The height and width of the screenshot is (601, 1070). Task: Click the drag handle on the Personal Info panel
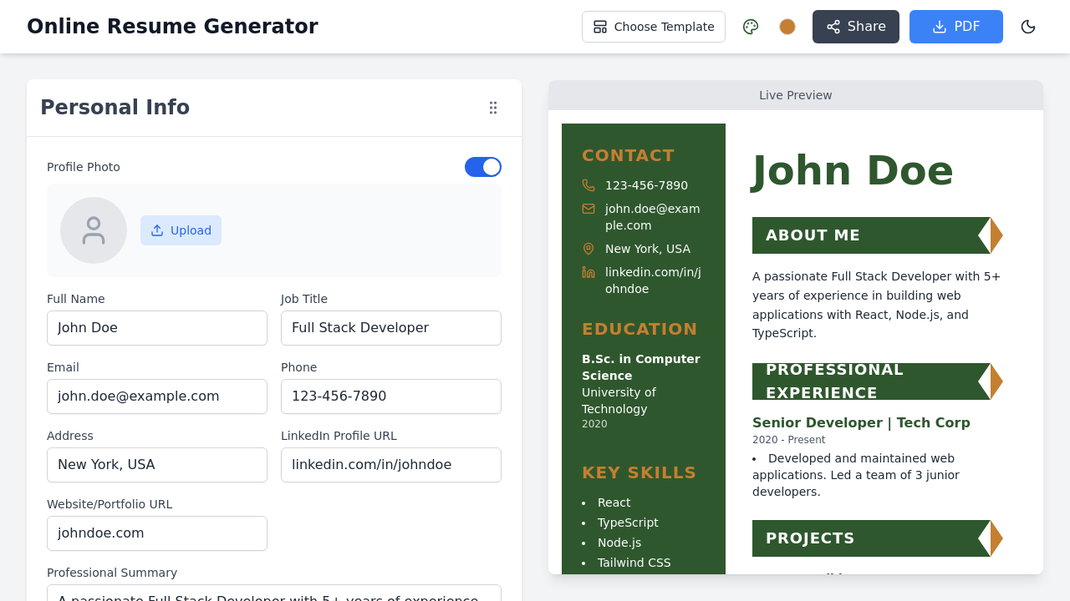click(x=493, y=108)
